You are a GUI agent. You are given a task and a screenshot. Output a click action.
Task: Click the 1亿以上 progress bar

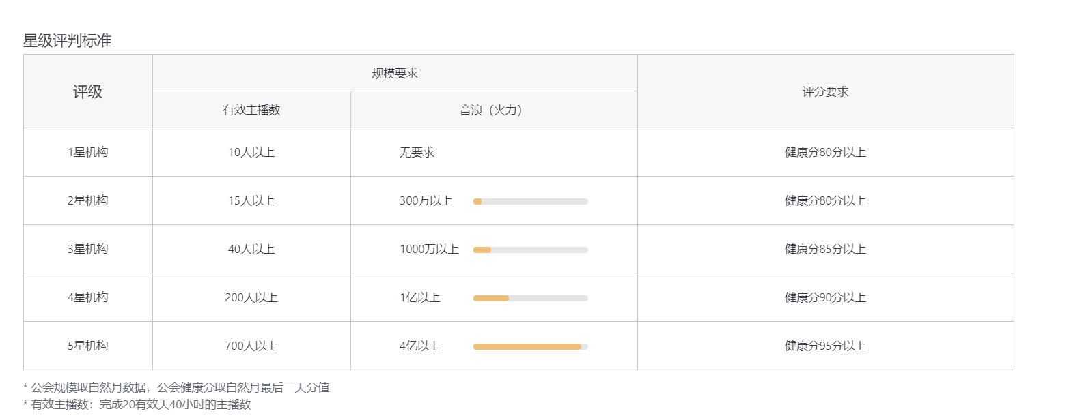[530, 298]
